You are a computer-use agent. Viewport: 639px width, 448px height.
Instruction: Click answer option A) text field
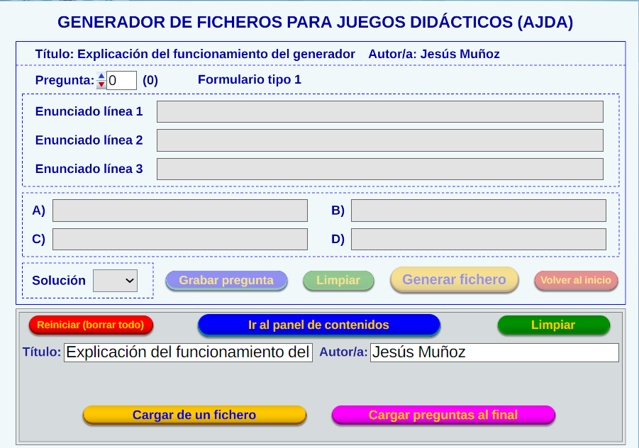[x=180, y=211]
